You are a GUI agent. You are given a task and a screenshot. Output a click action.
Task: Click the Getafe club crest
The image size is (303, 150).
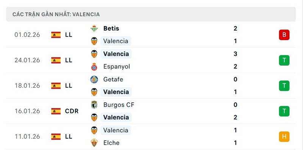[x=94, y=79]
